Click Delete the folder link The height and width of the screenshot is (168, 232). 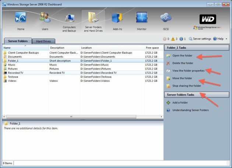point(183,63)
